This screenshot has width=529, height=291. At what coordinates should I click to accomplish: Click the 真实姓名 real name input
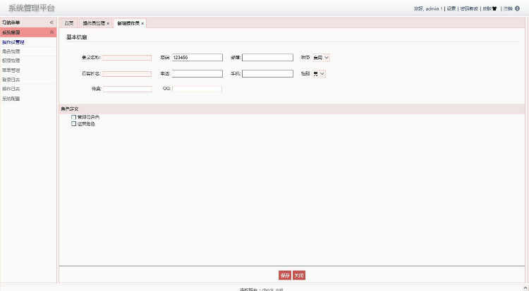(x=126, y=73)
